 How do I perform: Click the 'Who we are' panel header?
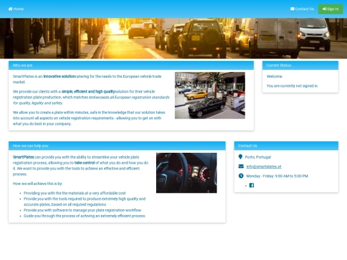click(x=131, y=65)
